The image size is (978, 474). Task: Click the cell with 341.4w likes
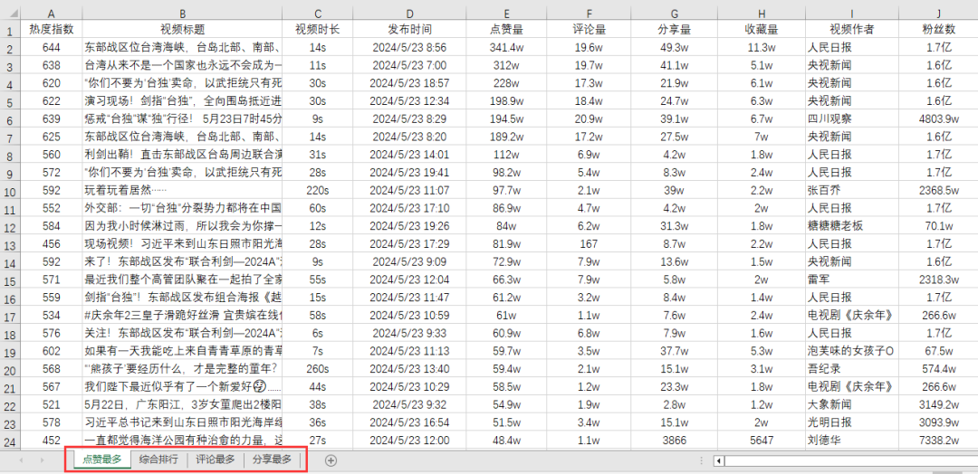(506, 47)
